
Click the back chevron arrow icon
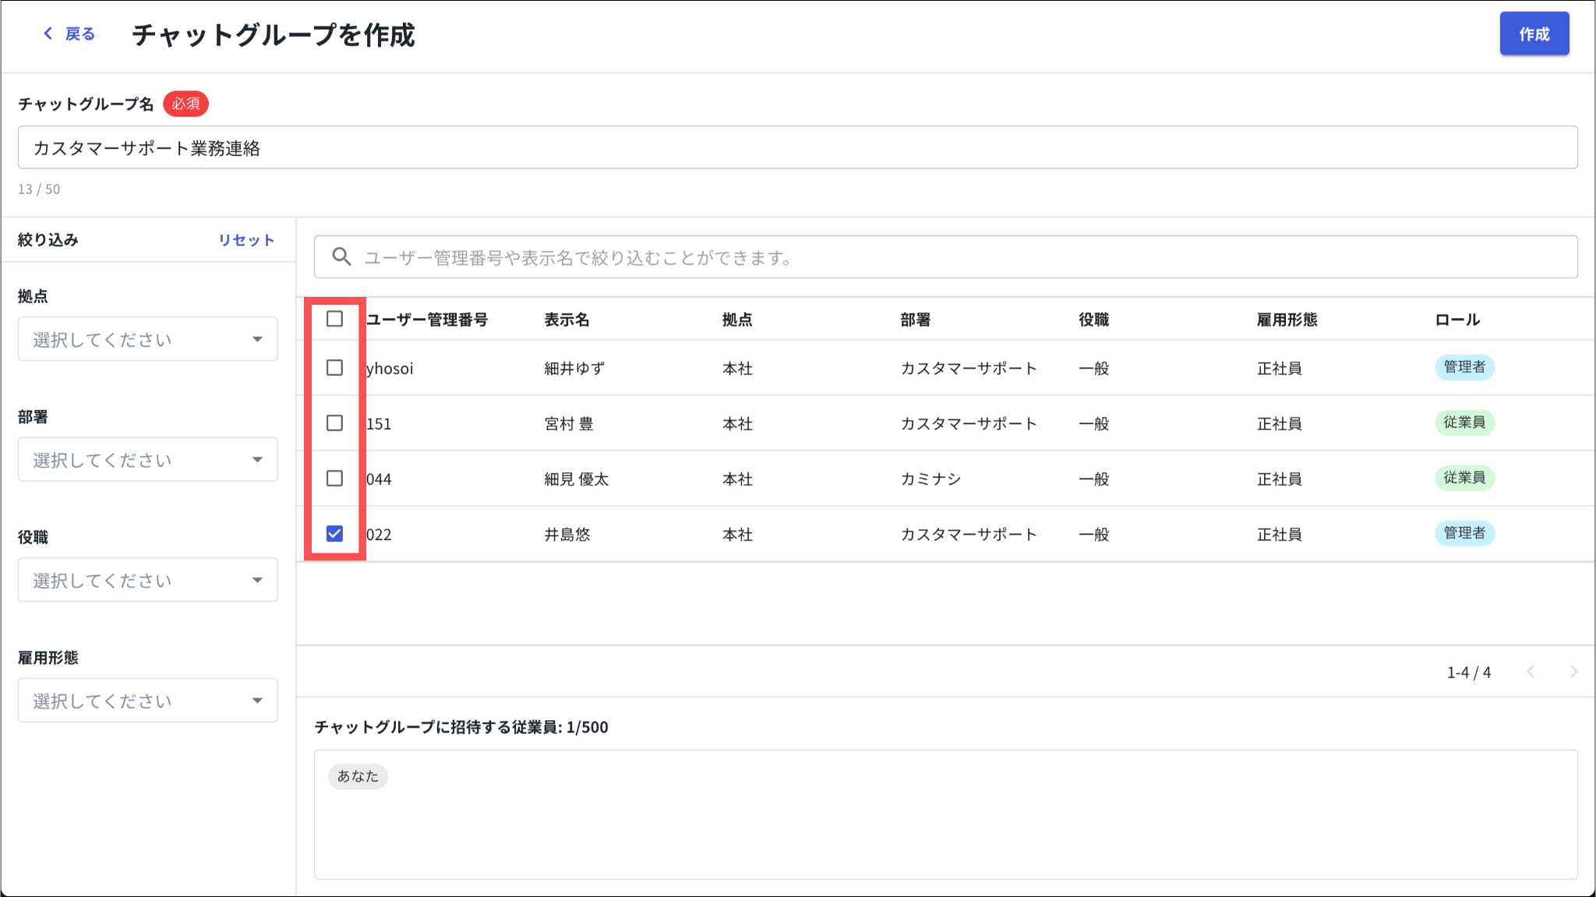pos(48,34)
